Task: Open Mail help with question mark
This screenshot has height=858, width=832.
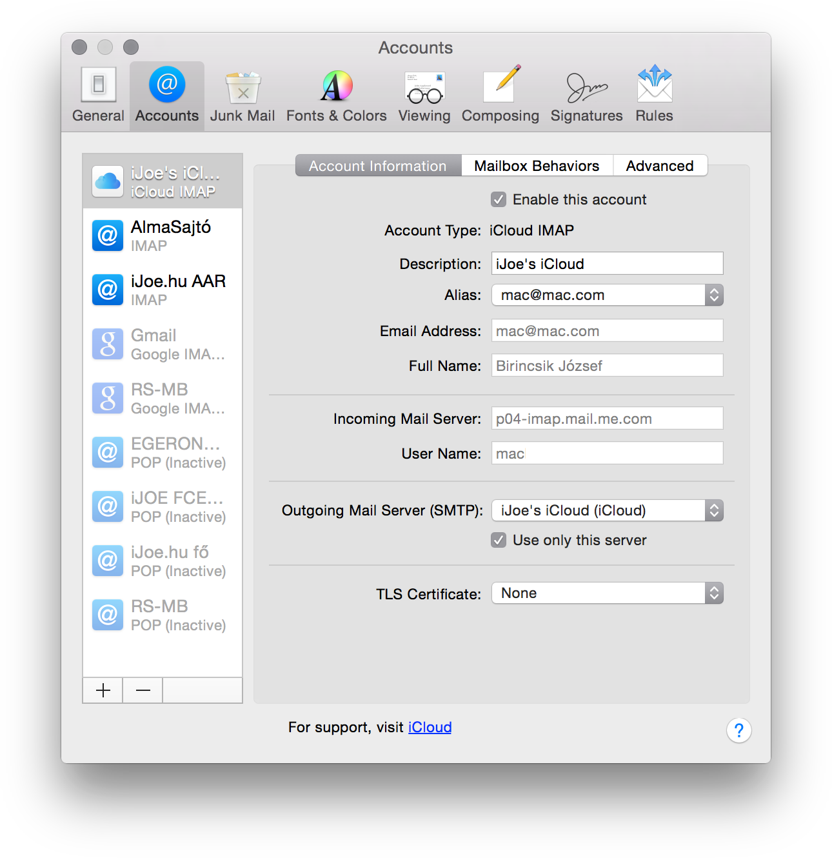Action: click(x=738, y=730)
